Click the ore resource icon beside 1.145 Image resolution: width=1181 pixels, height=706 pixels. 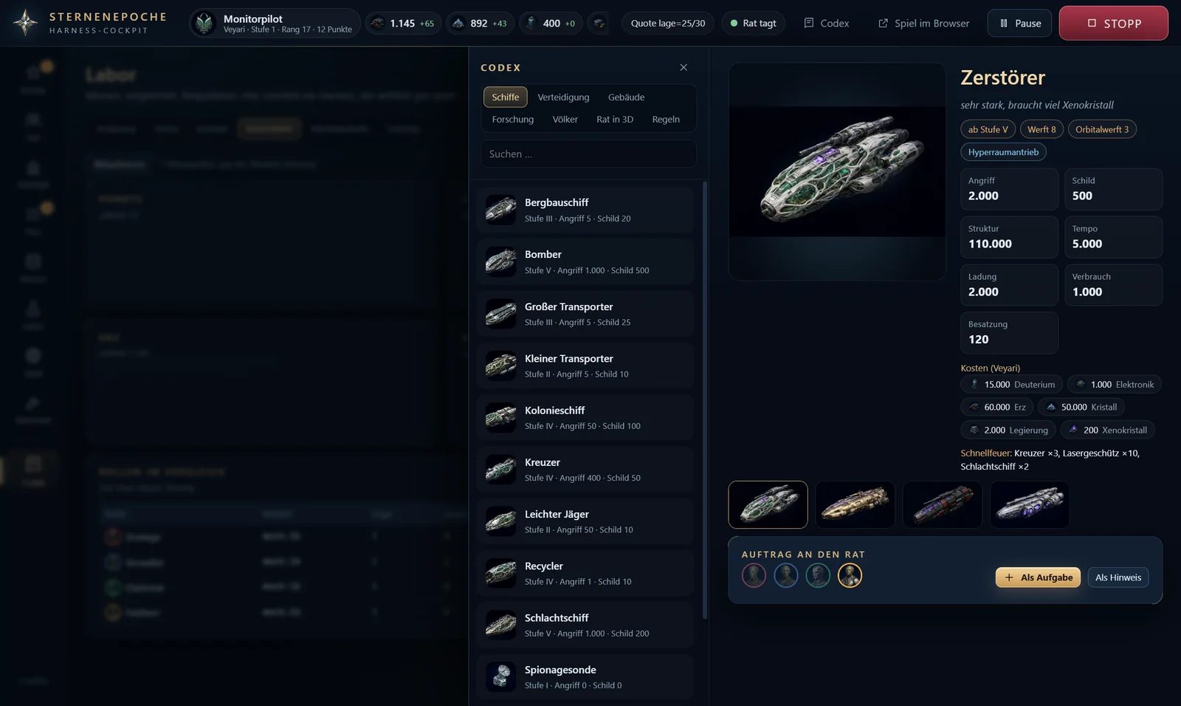pyautogui.click(x=377, y=23)
